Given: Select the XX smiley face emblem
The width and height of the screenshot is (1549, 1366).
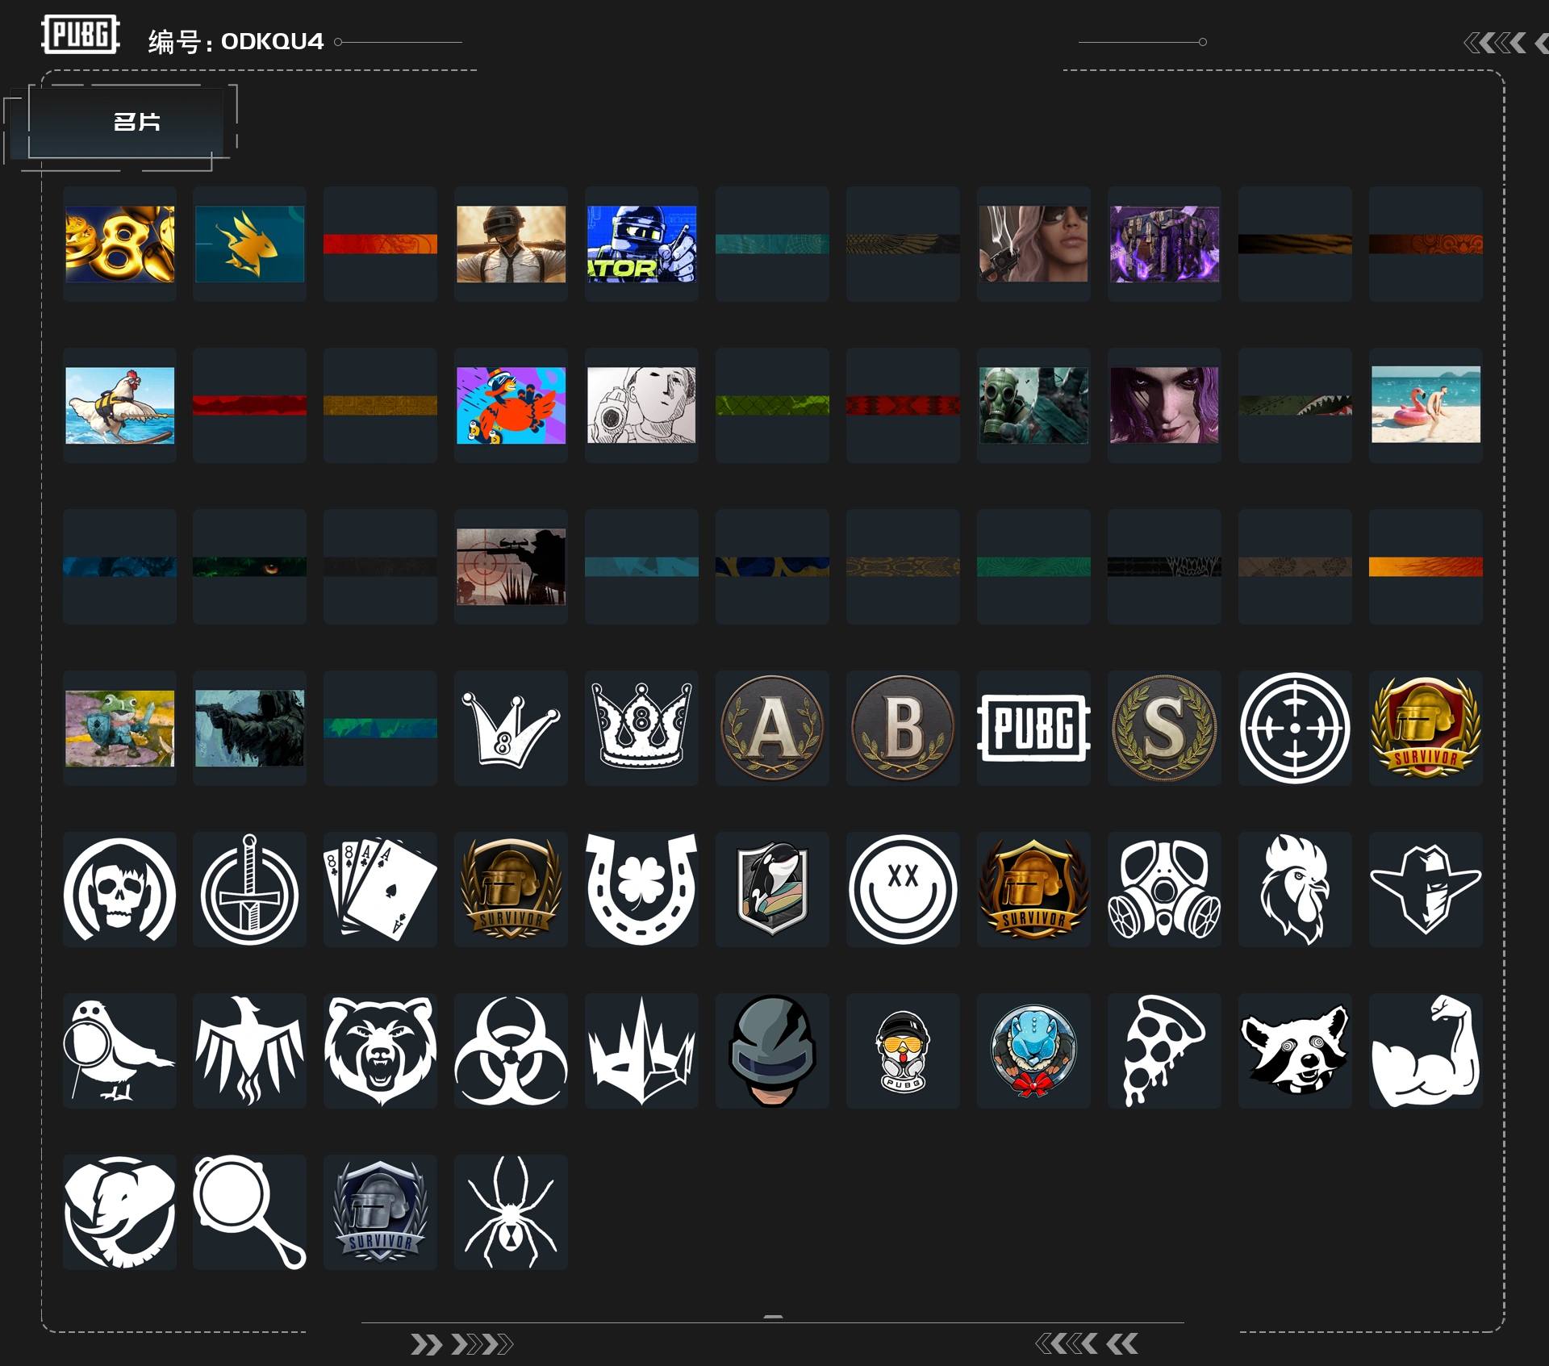Looking at the screenshot, I should pos(903,889).
